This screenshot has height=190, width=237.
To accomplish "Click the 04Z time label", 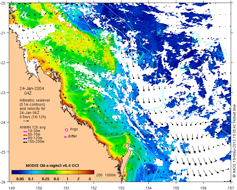I will coord(28,93).
